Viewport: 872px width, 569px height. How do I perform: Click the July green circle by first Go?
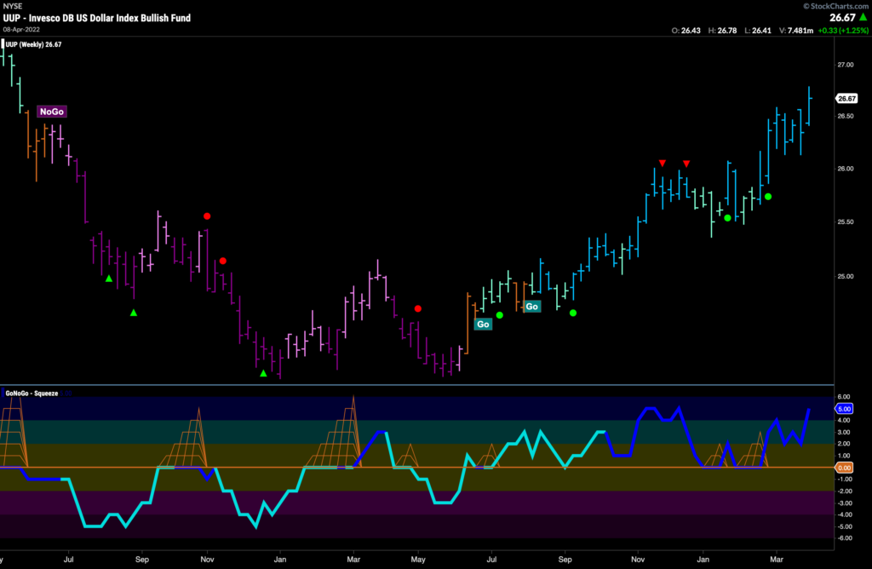tap(499, 315)
